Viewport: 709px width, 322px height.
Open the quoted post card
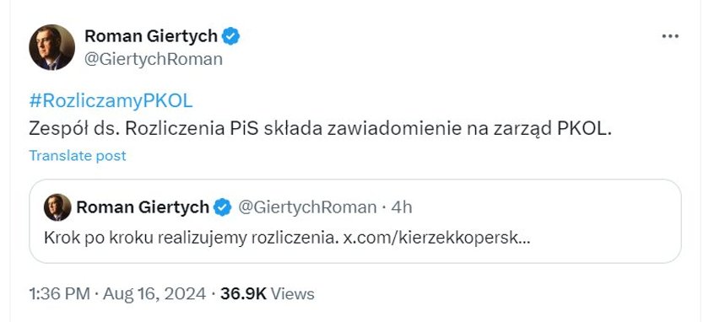pyautogui.click(x=355, y=222)
